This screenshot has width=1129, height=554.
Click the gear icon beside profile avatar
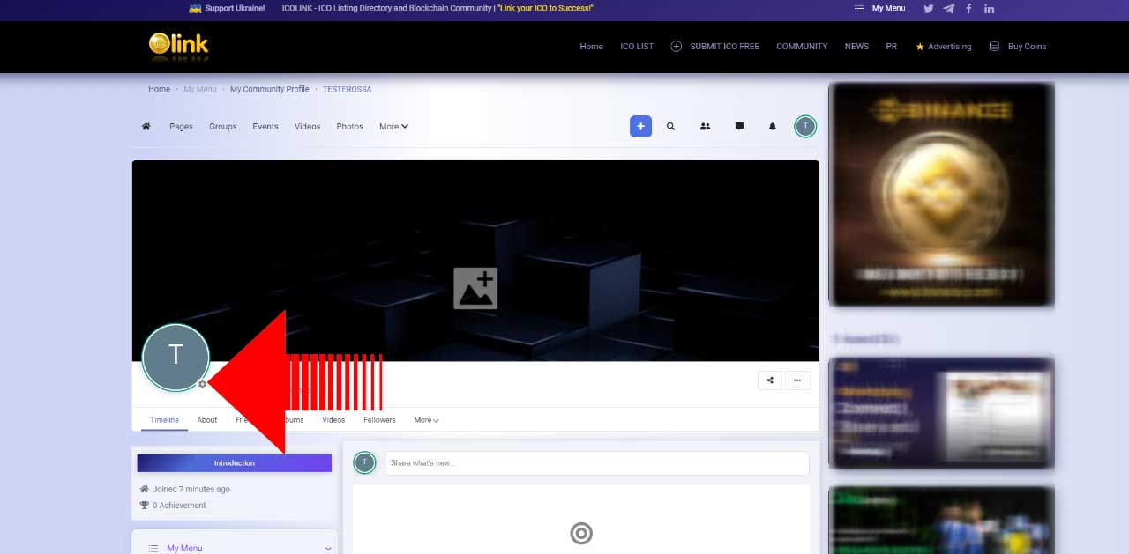[202, 384]
